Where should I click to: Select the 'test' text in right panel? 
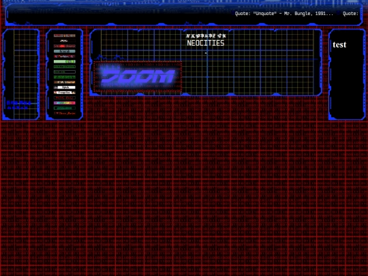(339, 44)
